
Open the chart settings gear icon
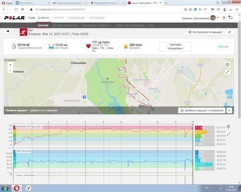pyautogui.click(x=228, y=127)
